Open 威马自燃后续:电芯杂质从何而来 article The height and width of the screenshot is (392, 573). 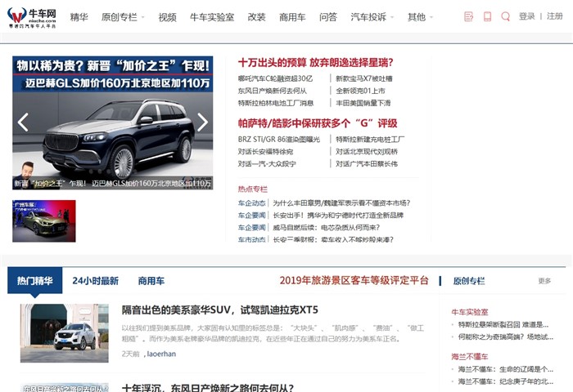(x=326, y=228)
